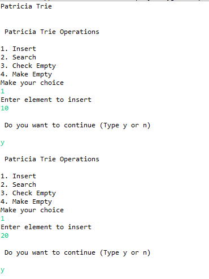This screenshot has height=279, width=209.
Task: Click '2. Search' in the first menu
Action: [x=18, y=57]
